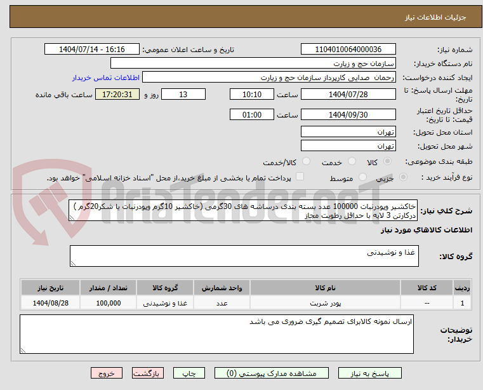Toggle the اسناد خزانه اسلامی payment checkbox

pos(300,177)
